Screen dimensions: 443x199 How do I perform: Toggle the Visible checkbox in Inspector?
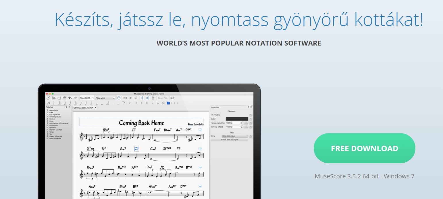coord(213,115)
